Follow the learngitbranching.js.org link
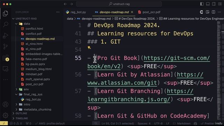This screenshot has width=224, height=126. (129, 99)
